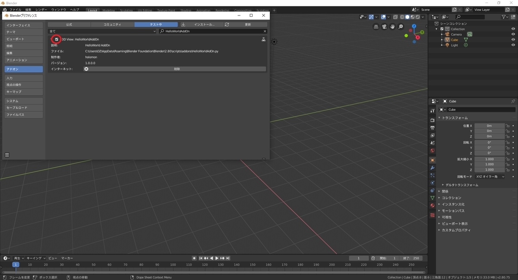Image resolution: width=518 pixels, height=280 pixels.
Task: Click the X axis on the navigation gizmo
Action: point(417,37)
